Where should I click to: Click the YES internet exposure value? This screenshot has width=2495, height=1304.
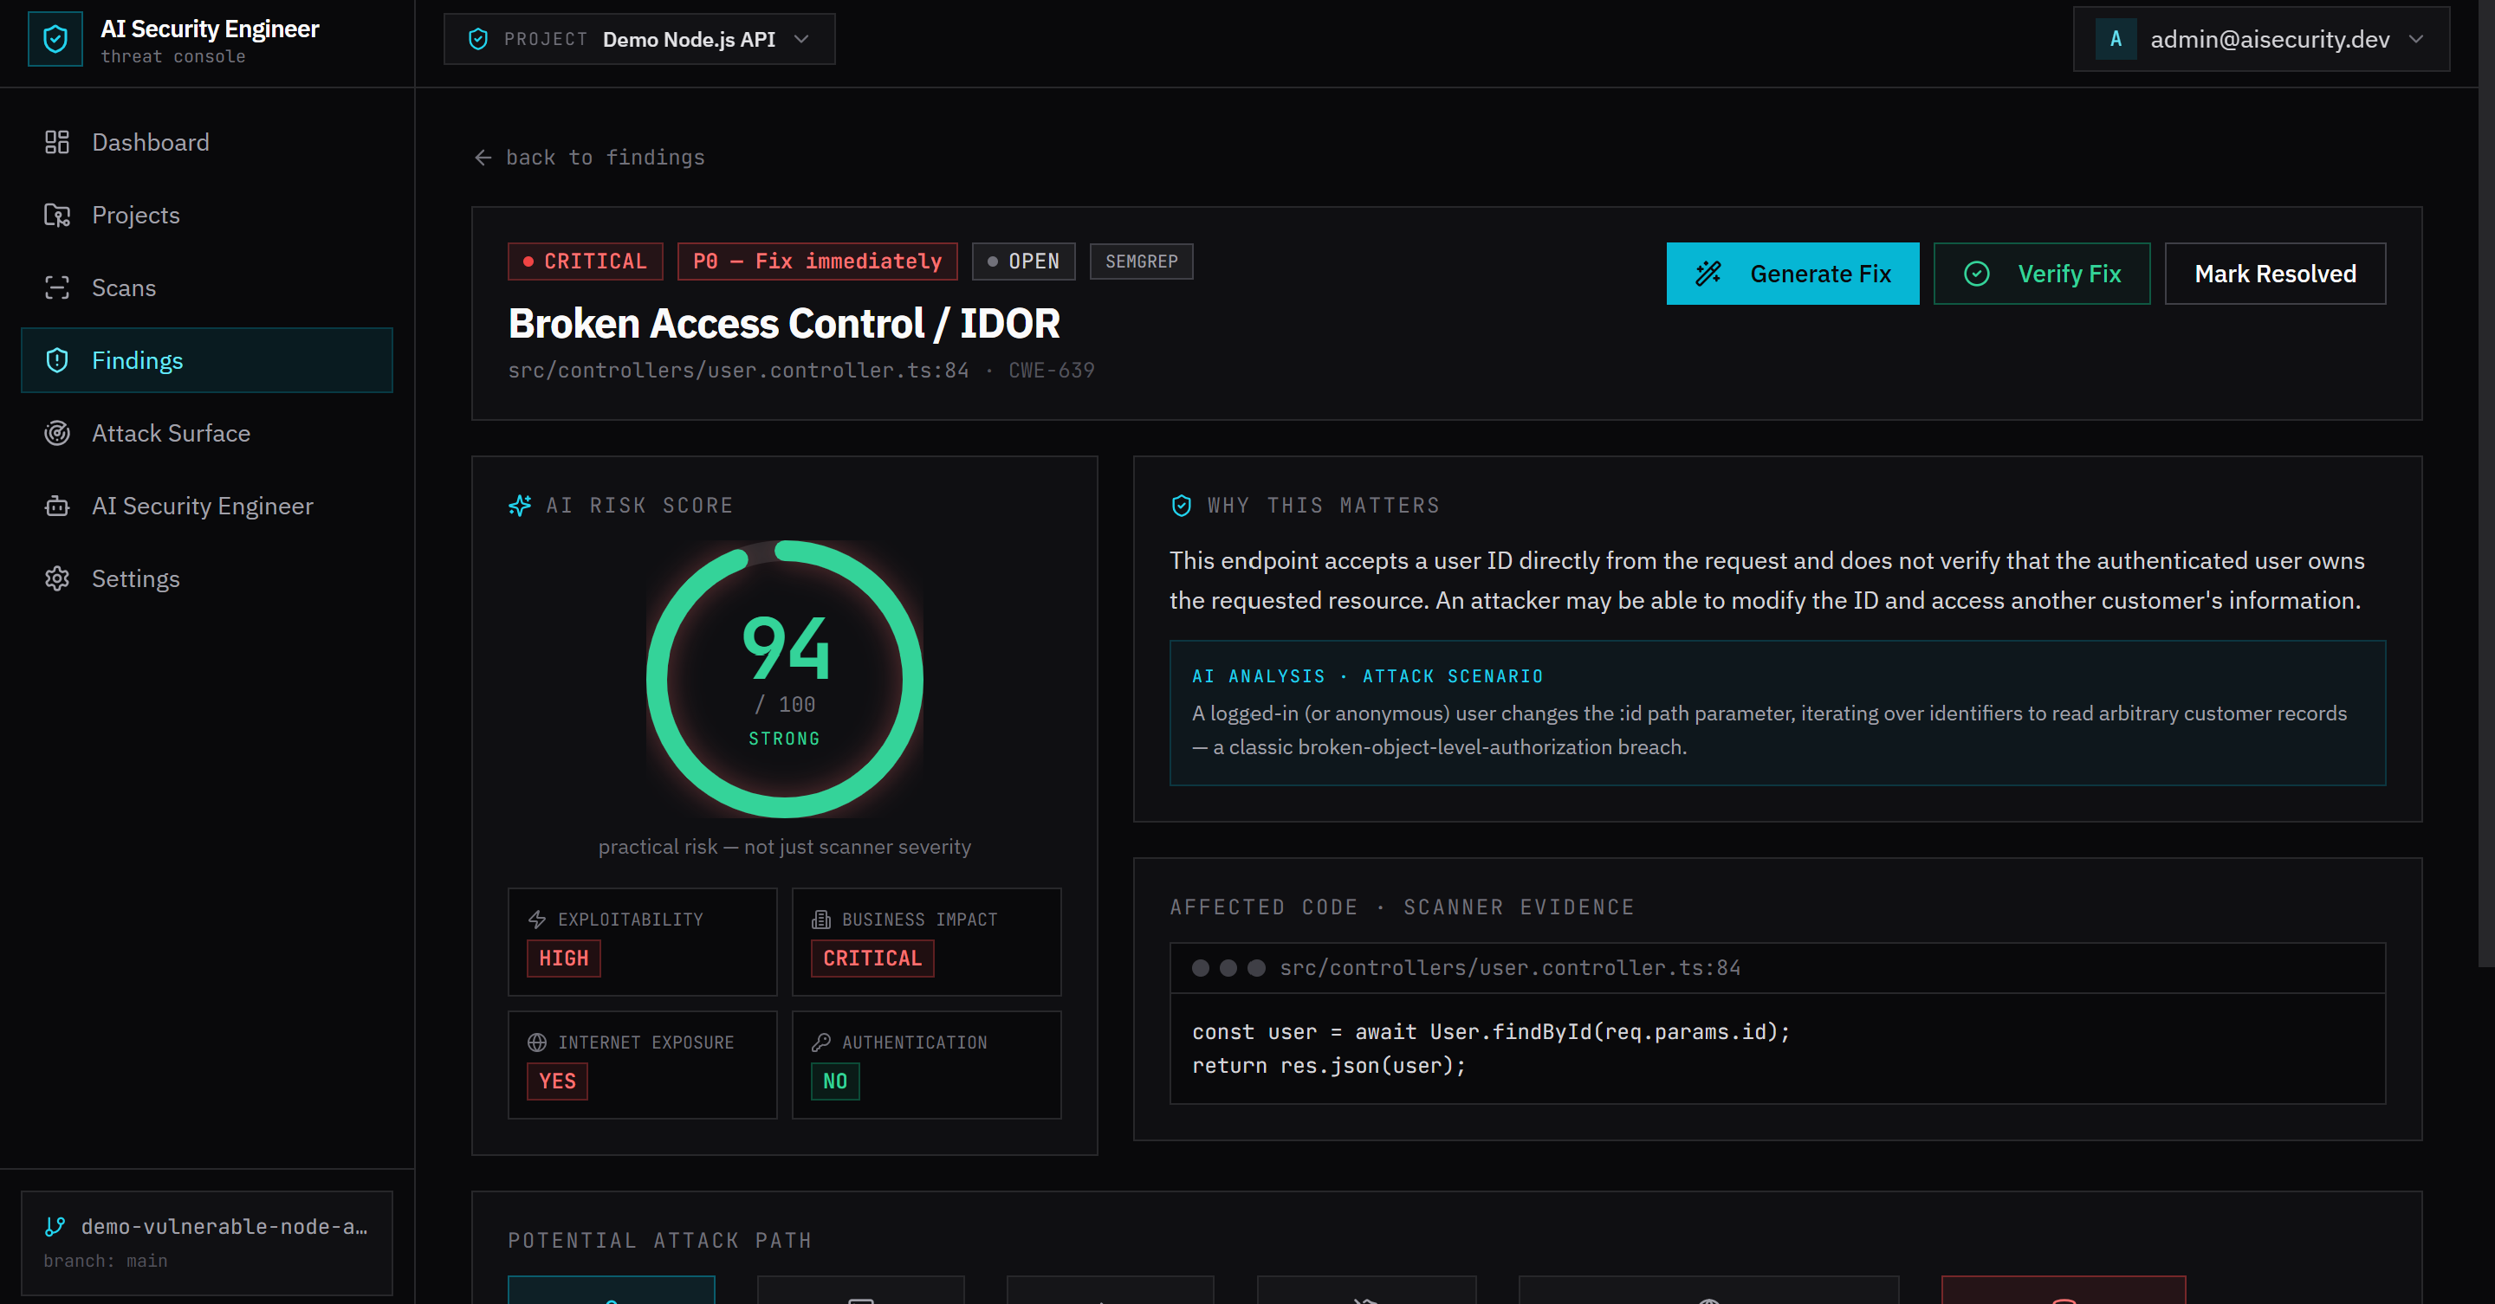pos(557,1081)
